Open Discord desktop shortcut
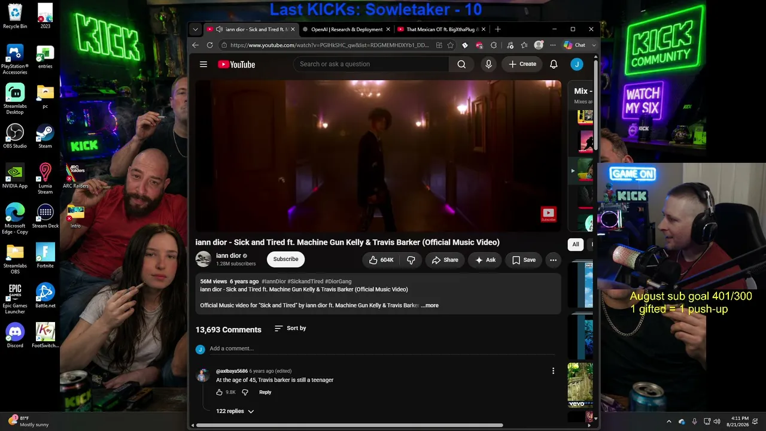 click(x=15, y=335)
